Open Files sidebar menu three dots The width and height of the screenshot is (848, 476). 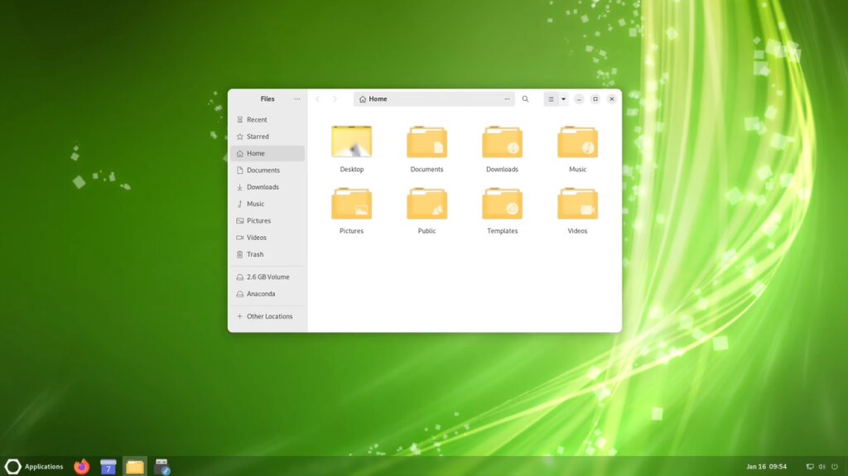coord(297,99)
